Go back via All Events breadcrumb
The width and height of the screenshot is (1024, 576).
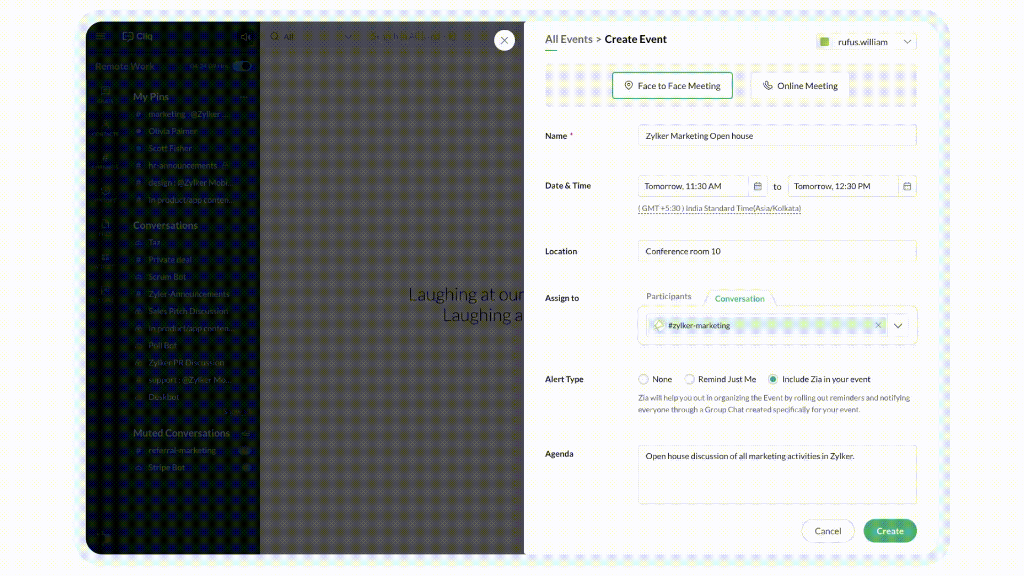(569, 39)
